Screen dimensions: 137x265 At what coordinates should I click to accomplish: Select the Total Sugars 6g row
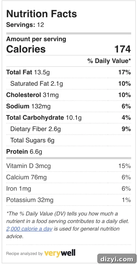(69, 140)
